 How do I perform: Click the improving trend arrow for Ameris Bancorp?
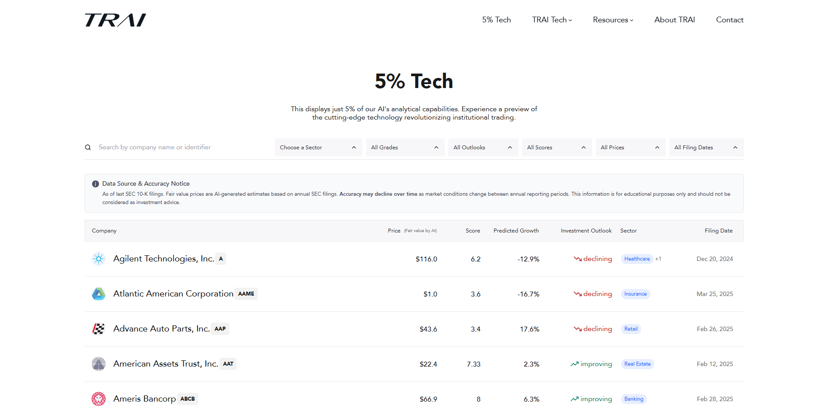pos(575,399)
